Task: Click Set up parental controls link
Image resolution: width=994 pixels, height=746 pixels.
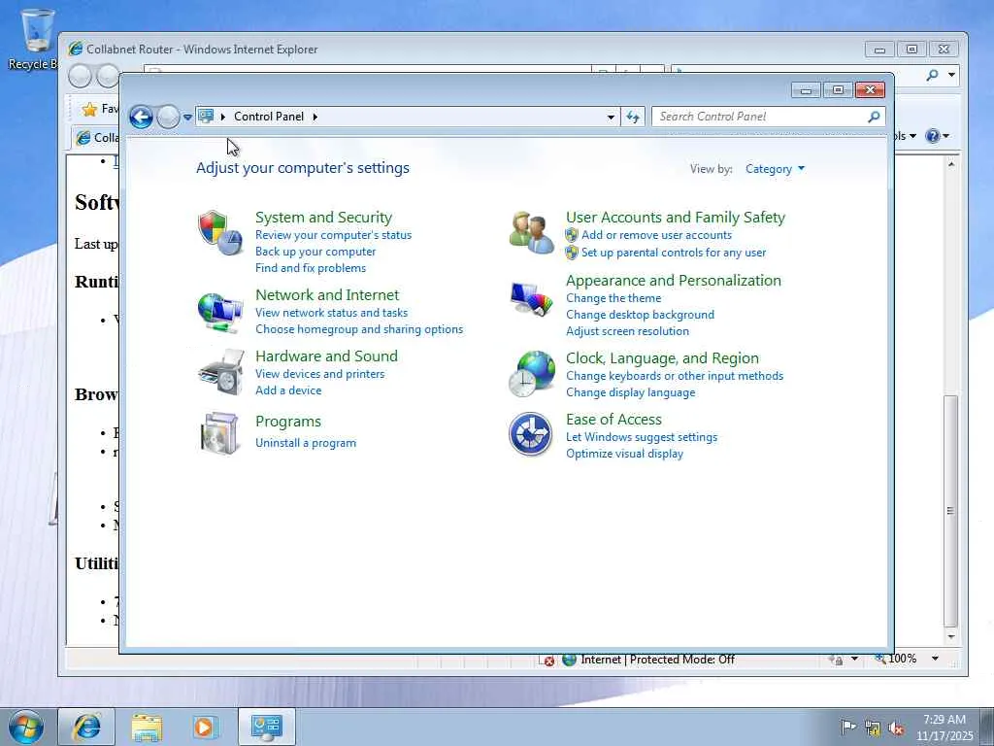Action: (x=674, y=253)
